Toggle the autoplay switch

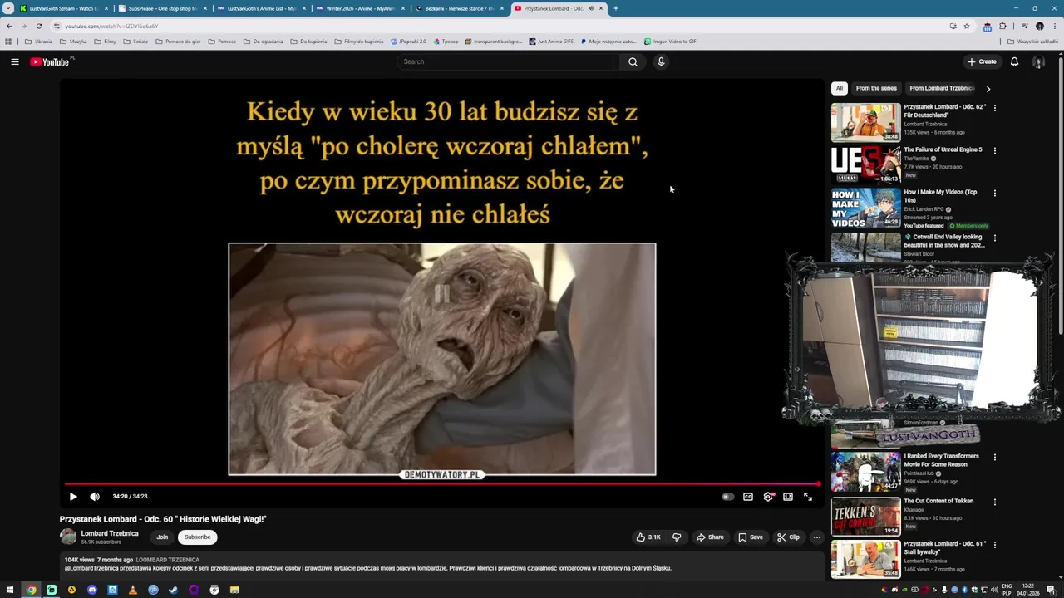coord(727,497)
